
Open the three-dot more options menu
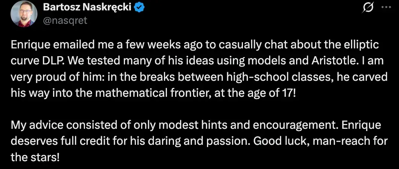(x=387, y=7)
